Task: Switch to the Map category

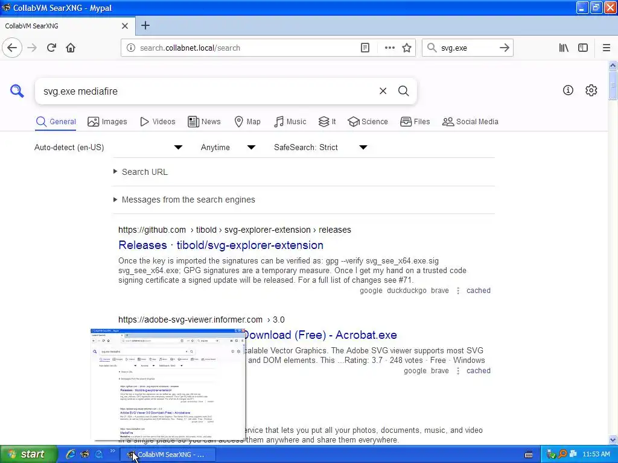Action: (247, 122)
